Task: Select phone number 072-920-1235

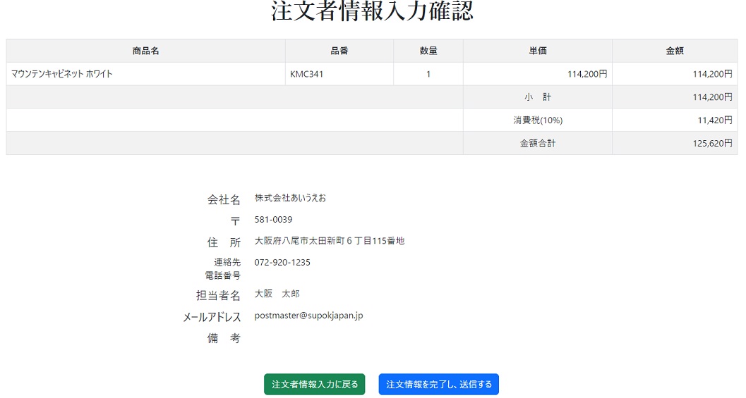Action: pyautogui.click(x=282, y=262)
